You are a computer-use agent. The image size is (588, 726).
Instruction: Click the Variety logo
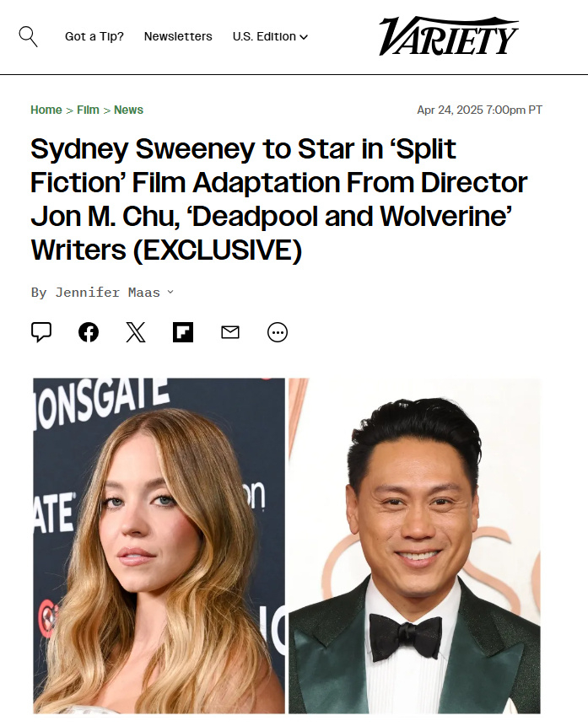tap(449, 36)
